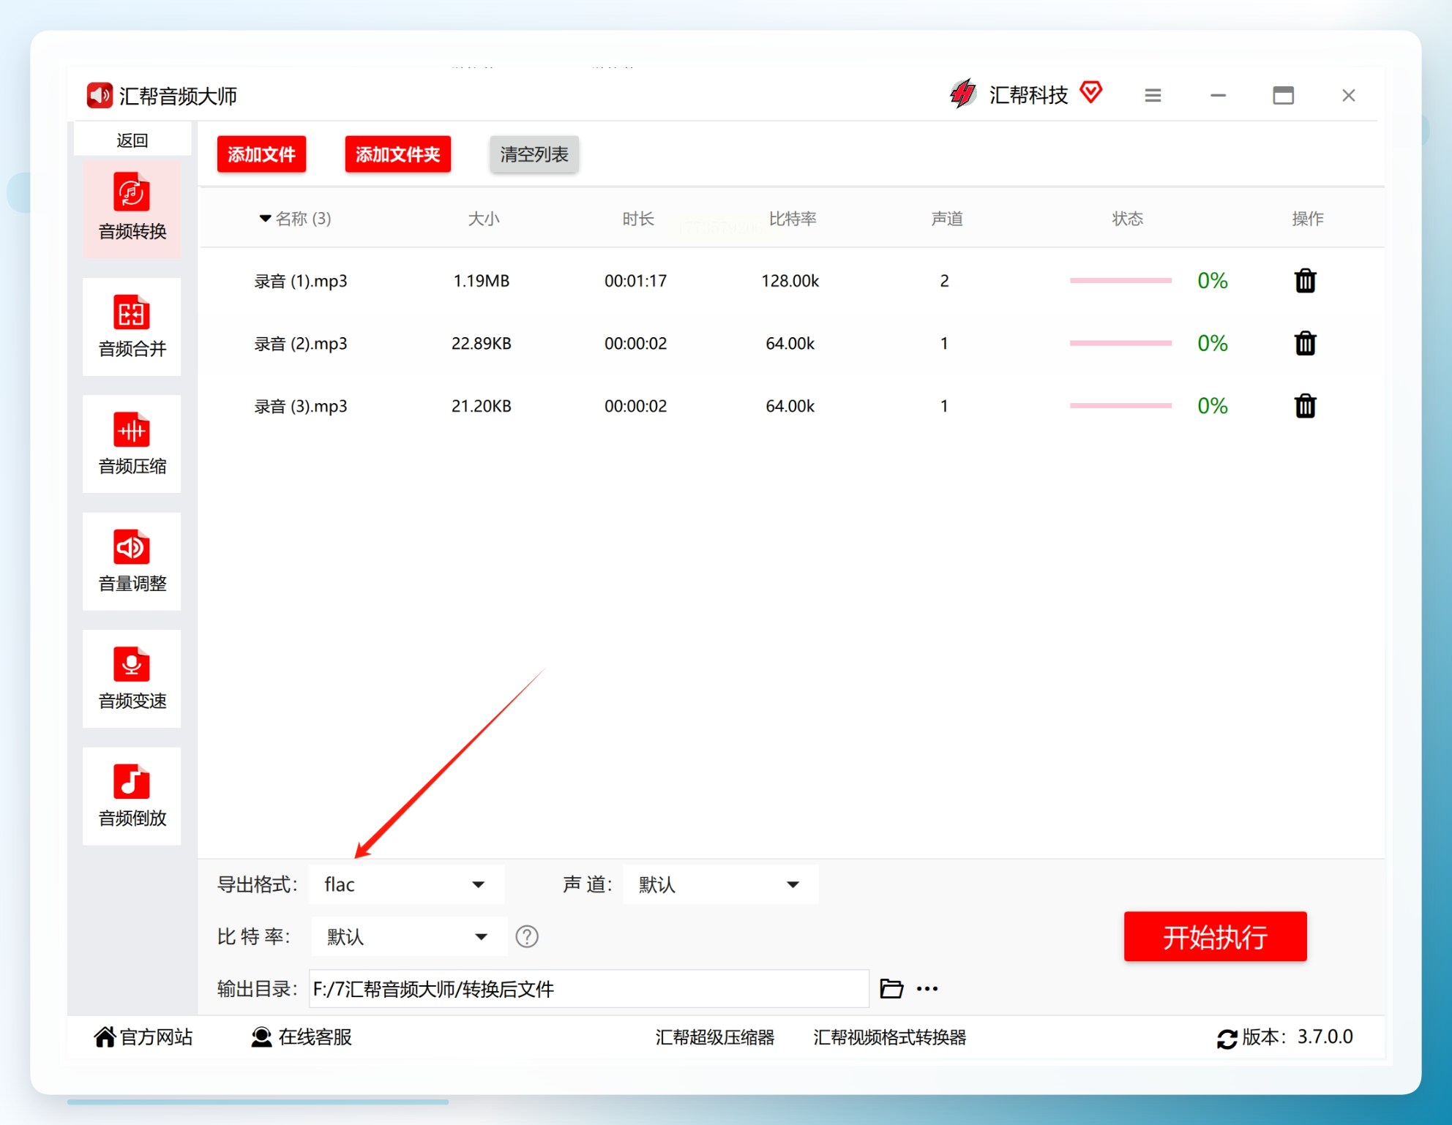
Task: Click the 21.20KB size cell
Action: click(482, 406)
